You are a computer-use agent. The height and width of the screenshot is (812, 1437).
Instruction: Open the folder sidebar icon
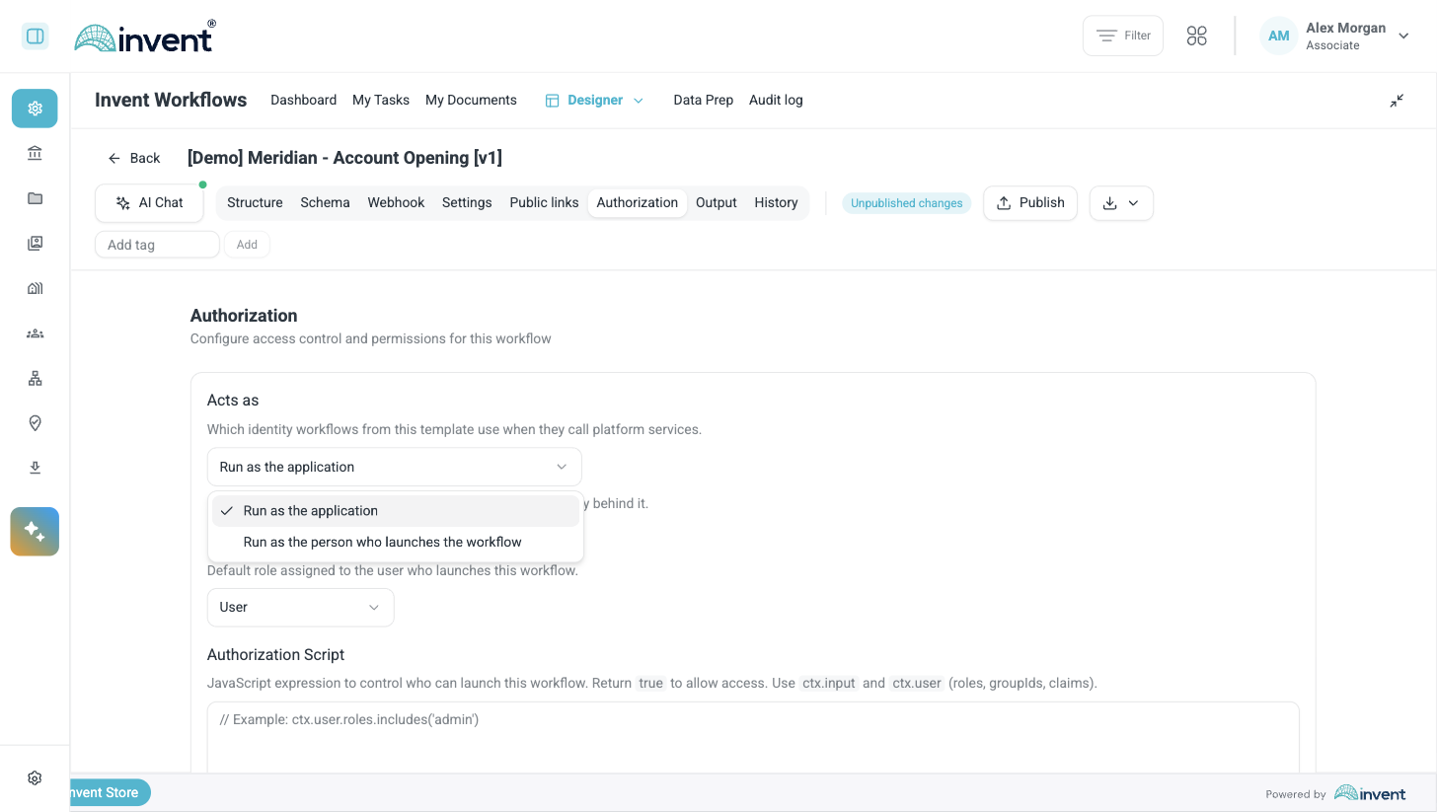[35, 198]
